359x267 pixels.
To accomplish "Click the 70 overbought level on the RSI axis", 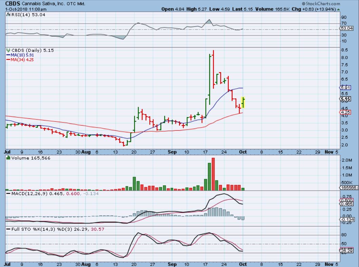I will (344, 23).
